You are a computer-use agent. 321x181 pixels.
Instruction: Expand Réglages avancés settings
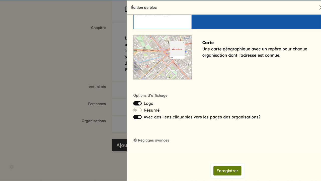[x=151, y=140]
